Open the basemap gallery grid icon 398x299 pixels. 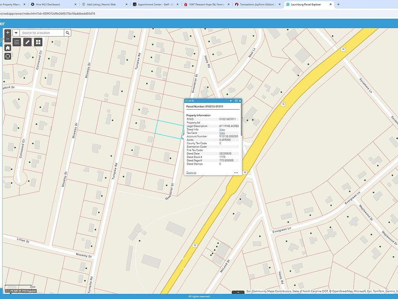point(38,42)
